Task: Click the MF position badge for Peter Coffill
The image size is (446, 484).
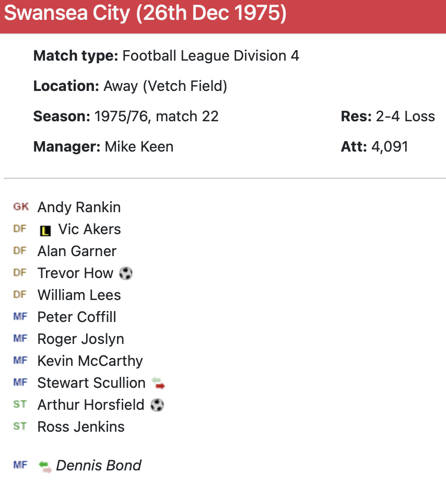Action: point(20,317)
